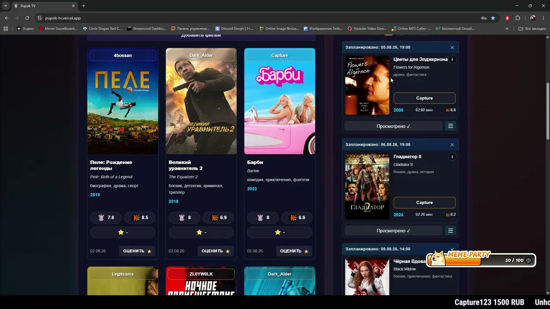Mark Гладиатор II as Просмотрено

pos(394,231)
